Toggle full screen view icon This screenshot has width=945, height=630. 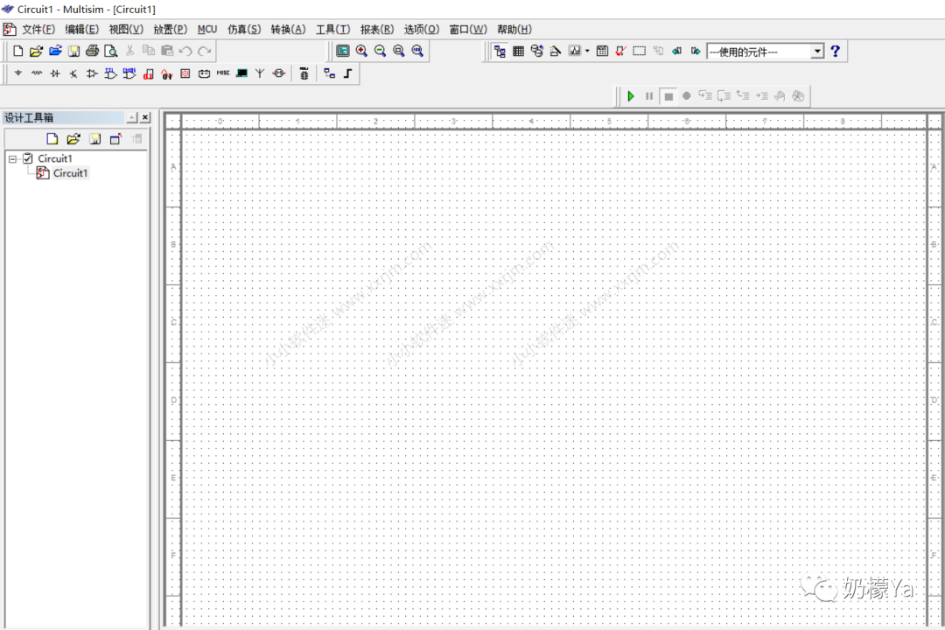tap(343, 52)
